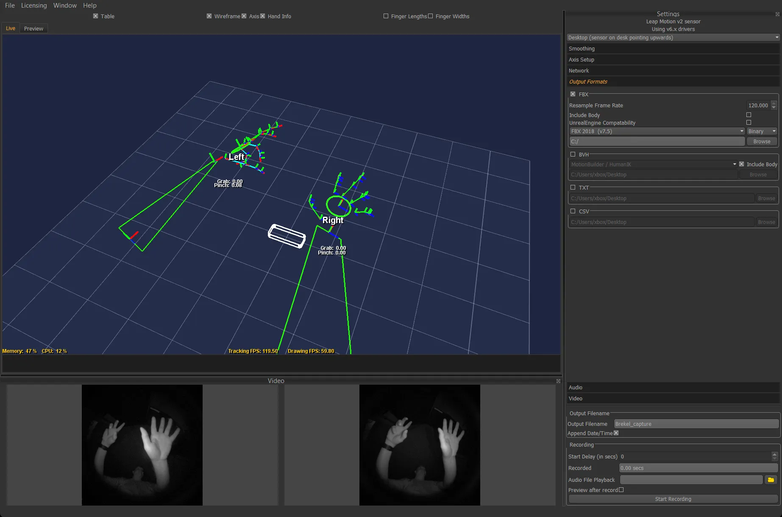This screenshot has width=782, height=517.
Task: Click the right camera video image
Action: 420,445
